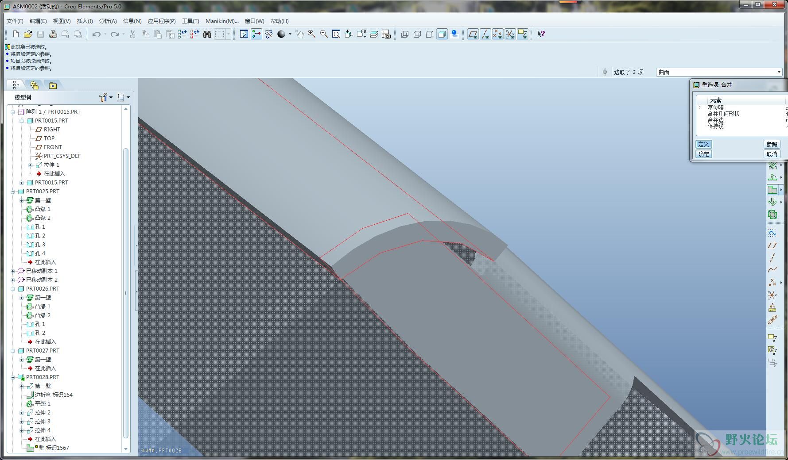Open model tree show options dropdown

[x=123, y=97]
